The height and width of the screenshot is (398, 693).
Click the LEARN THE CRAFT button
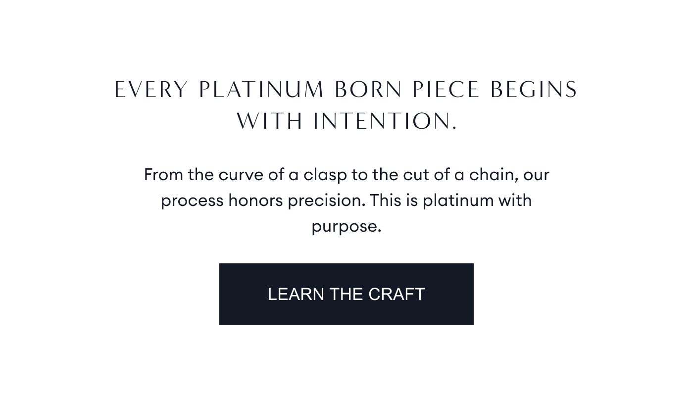point(346,294)
